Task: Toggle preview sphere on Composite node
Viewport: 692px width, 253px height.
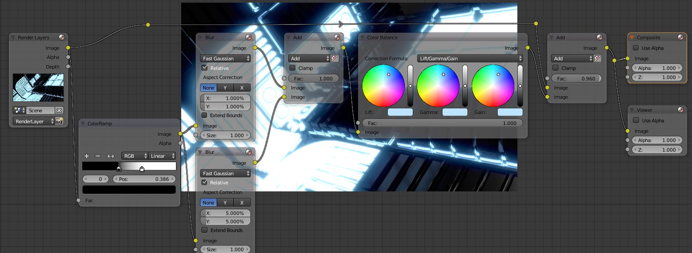Action: pyautogui.click(x=681, y=38)
